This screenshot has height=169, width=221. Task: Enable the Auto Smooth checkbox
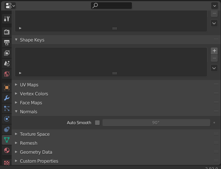tap(97, 123)
